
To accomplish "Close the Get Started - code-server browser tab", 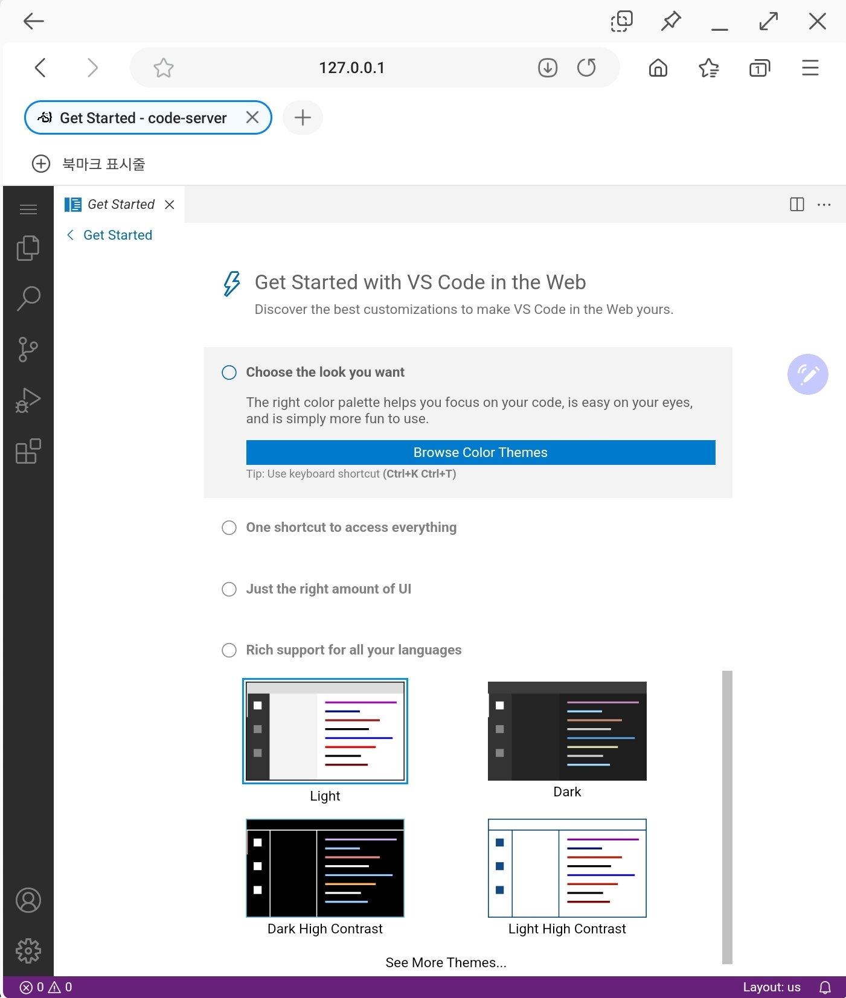I will [x=252, y=117].
